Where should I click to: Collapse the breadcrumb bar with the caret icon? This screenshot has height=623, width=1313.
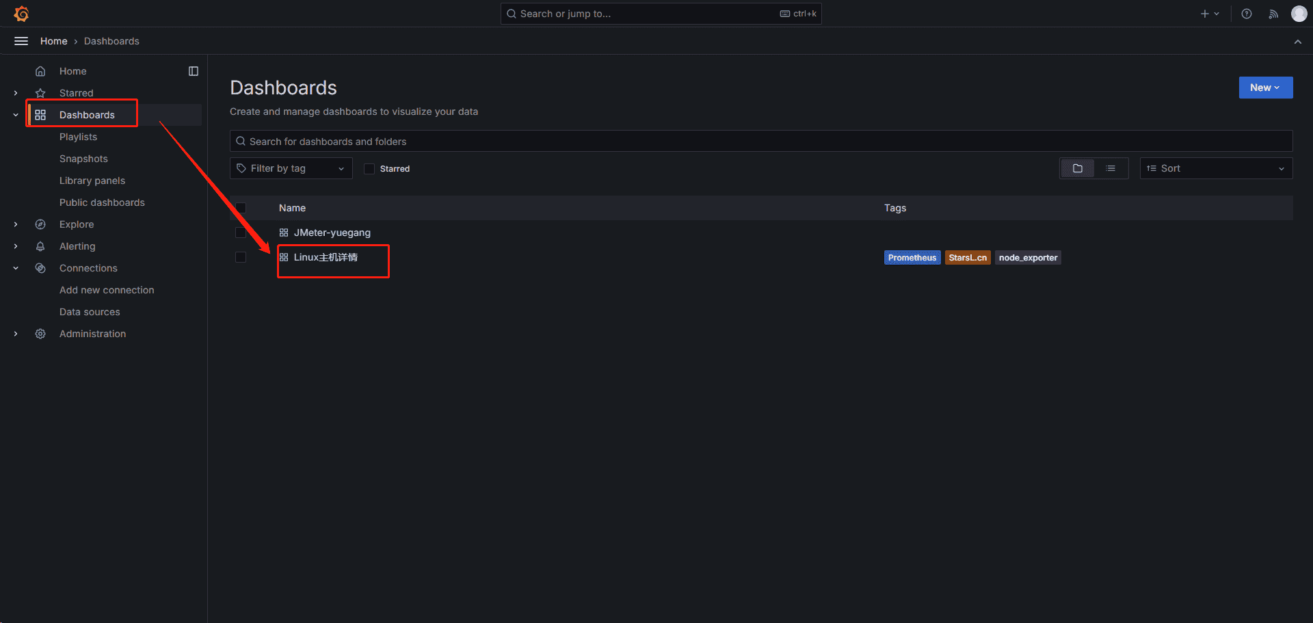point(1298,41)
